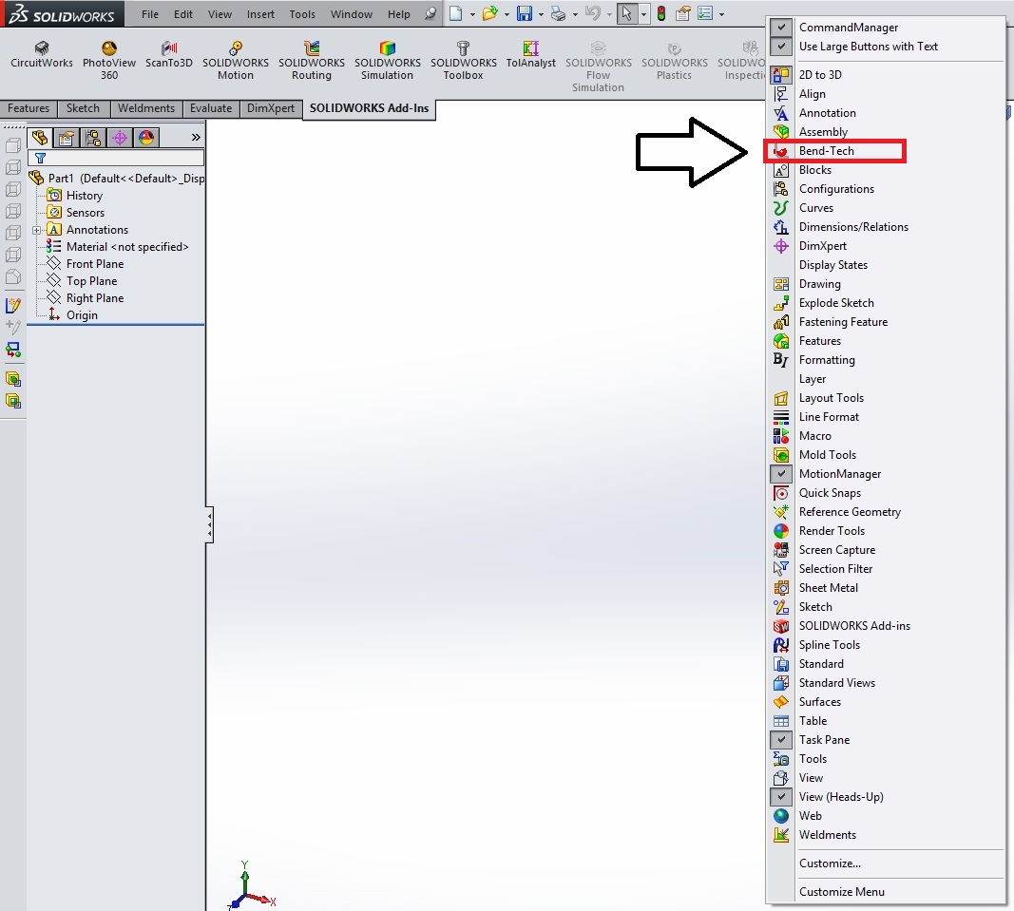Expand the Annotations tree node
Screen dimensions: 1014x911
pos(37,230)
